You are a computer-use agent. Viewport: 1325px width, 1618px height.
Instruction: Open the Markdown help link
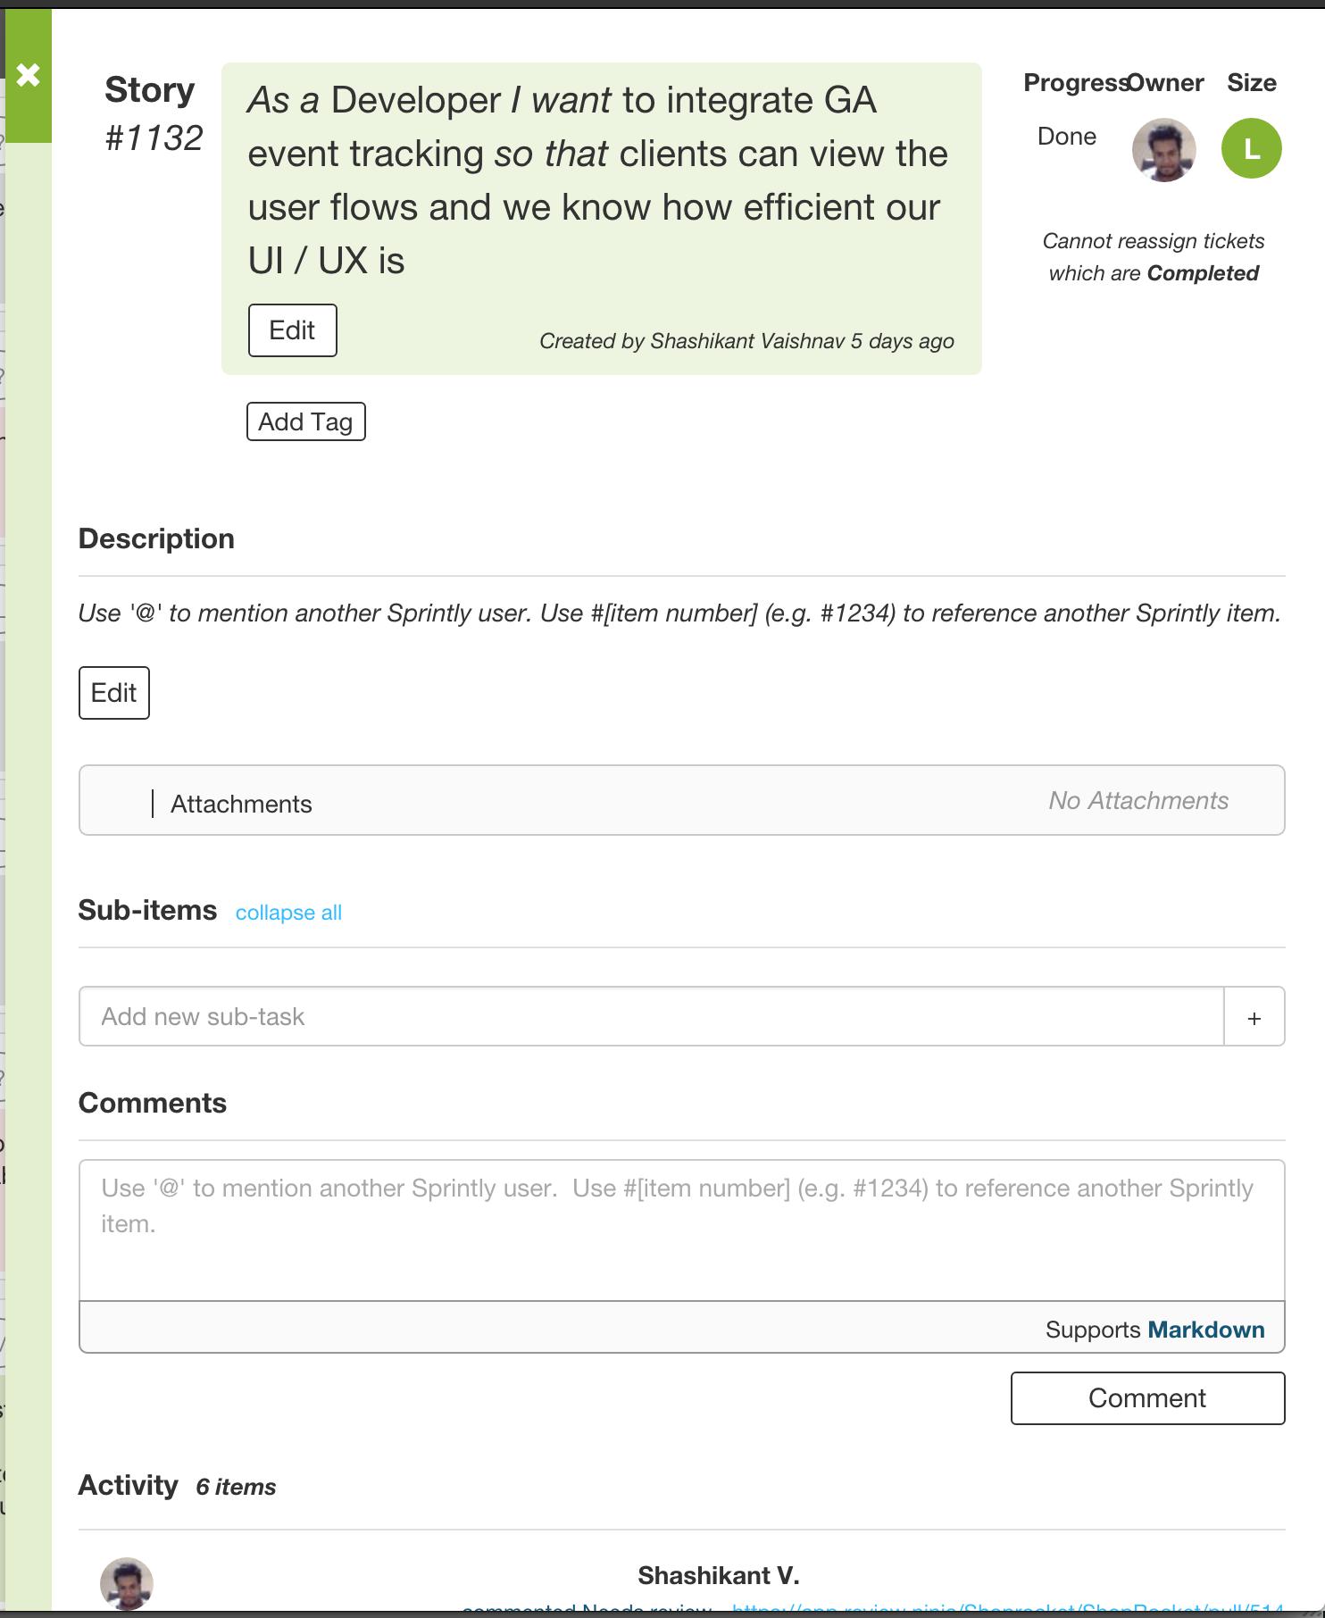click(x=1205, y=1330)
